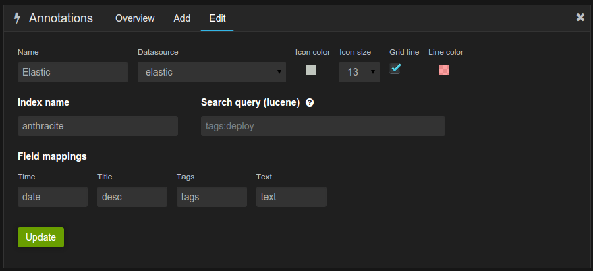Viewport: 593px width, 271px height.
Task: Click the Search query help question-mark icon
Action: 310,102
